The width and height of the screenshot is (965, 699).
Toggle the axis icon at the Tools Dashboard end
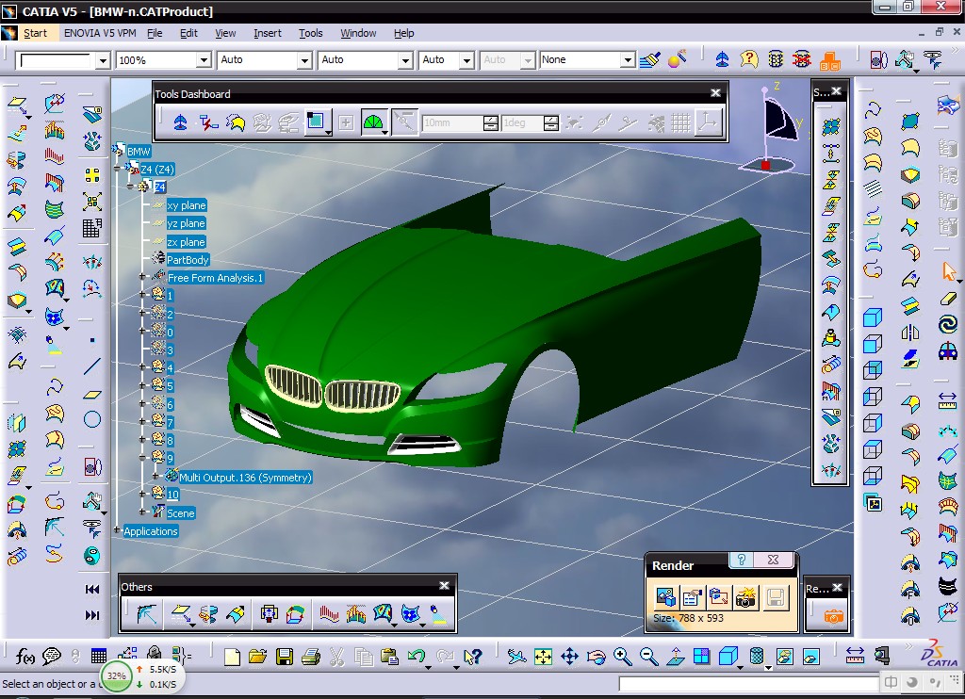709,122
